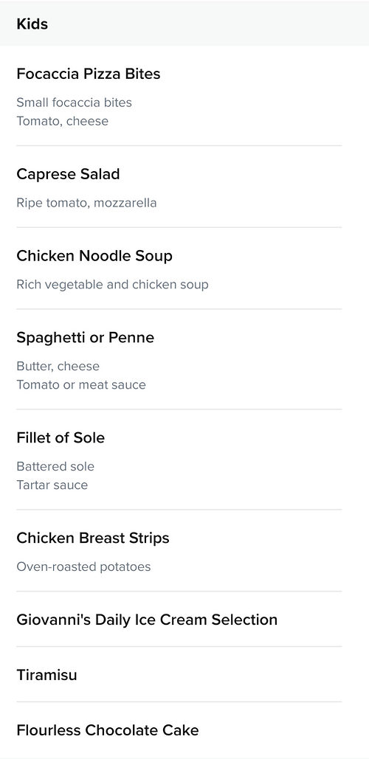
Task: Click 'Oven-roasted potatoes' description
Action: [x=83, y=566]
